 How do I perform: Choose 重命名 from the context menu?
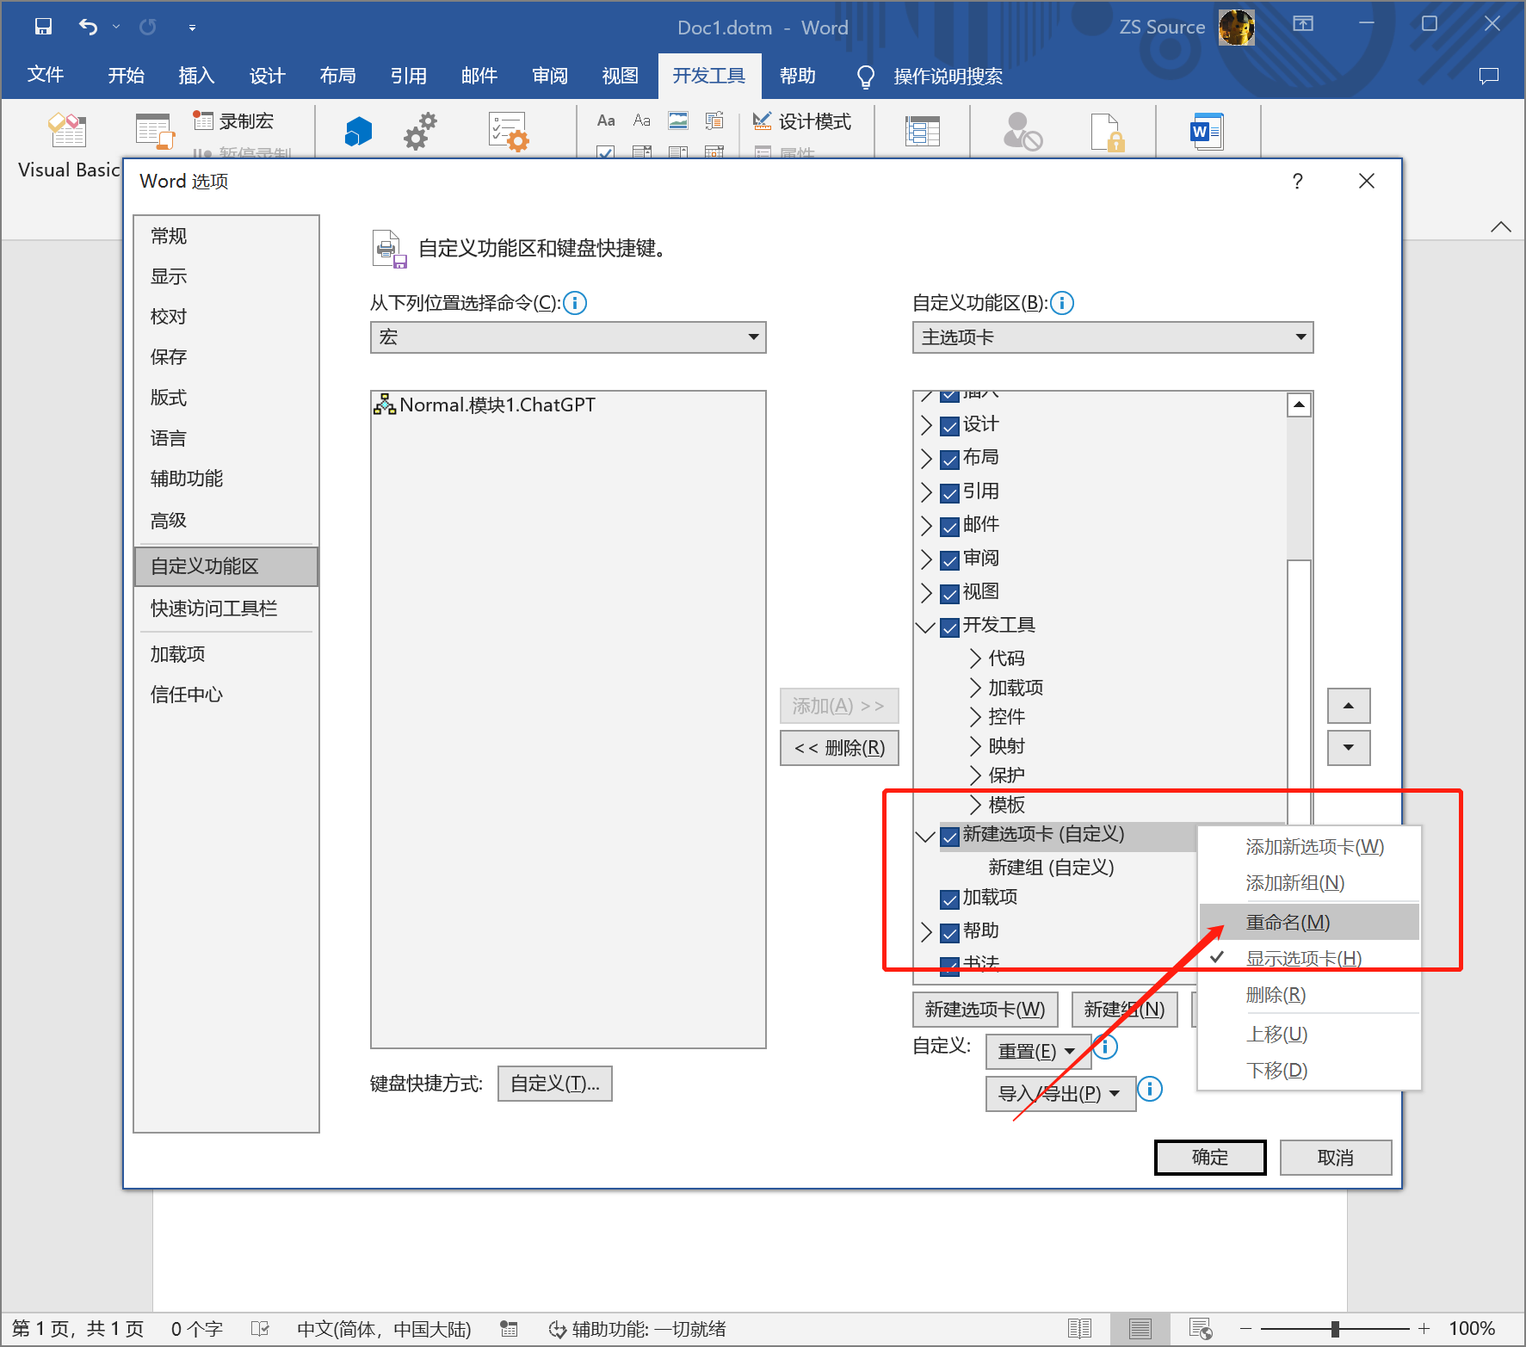pyautogui.click(x=1288, y=923)
